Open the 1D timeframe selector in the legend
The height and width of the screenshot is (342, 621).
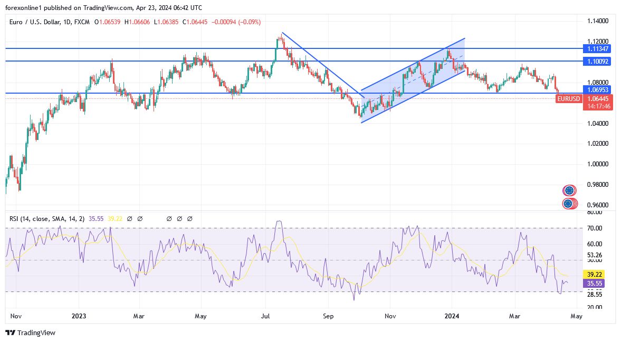(68, 22)
